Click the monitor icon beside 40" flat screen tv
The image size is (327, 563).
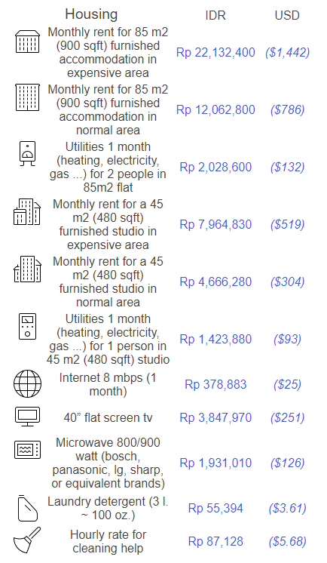tap(27, 417)
